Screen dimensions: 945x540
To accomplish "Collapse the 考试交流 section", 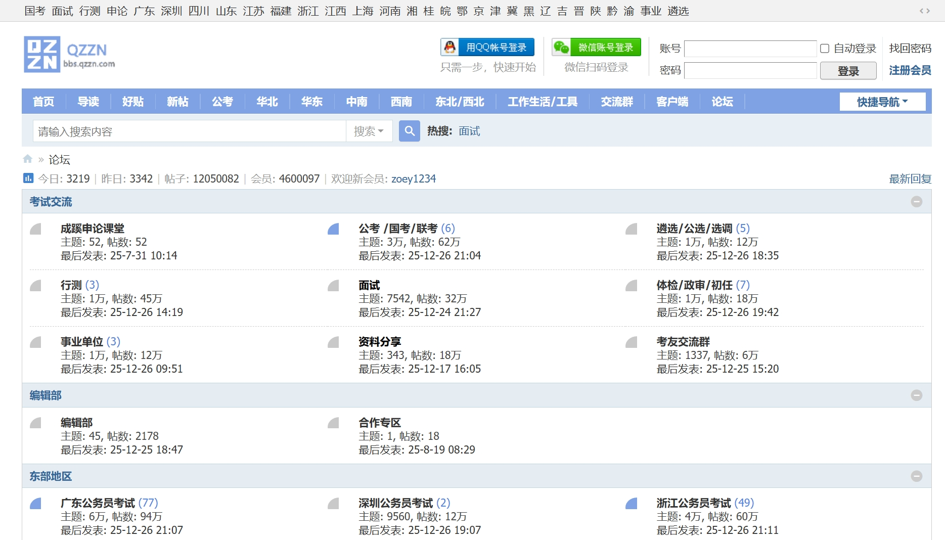I will point(916,202).
